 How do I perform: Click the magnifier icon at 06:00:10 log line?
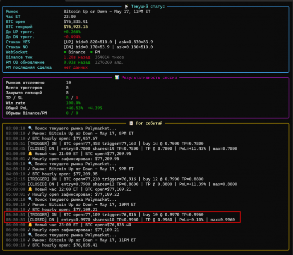[30, 235]
